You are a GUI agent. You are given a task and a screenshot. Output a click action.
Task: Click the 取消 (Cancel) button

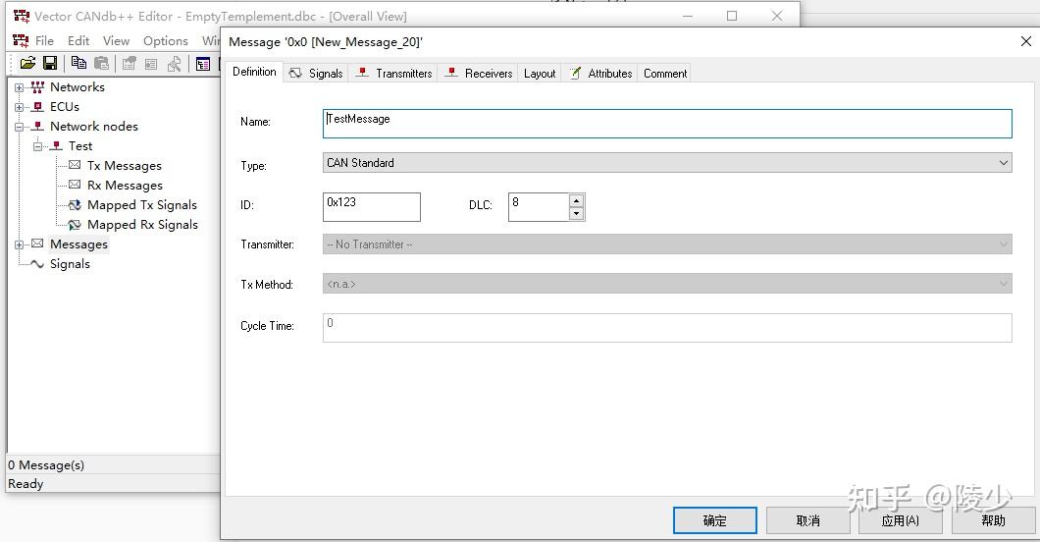point(807,520)
